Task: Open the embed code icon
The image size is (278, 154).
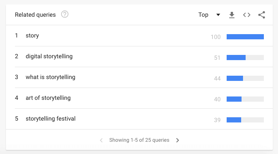Action: click(x=247, y=15)
